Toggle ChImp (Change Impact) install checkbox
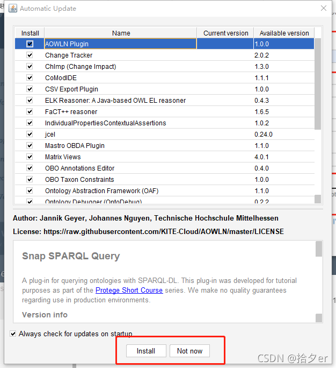Screen dimensions: 336x368 (30, 66)
